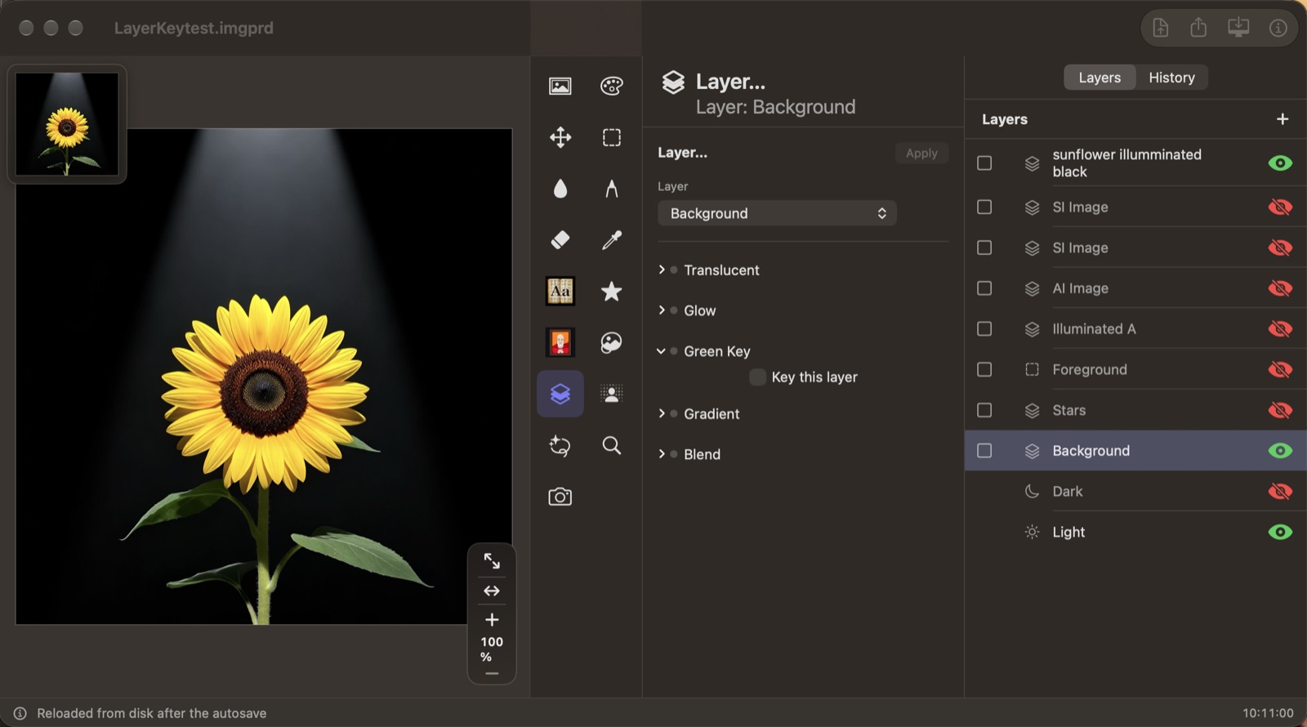Click the share icon in title bar

point(1198,28)
